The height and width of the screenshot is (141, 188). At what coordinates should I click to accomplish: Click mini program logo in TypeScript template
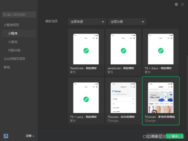(86, 51)
